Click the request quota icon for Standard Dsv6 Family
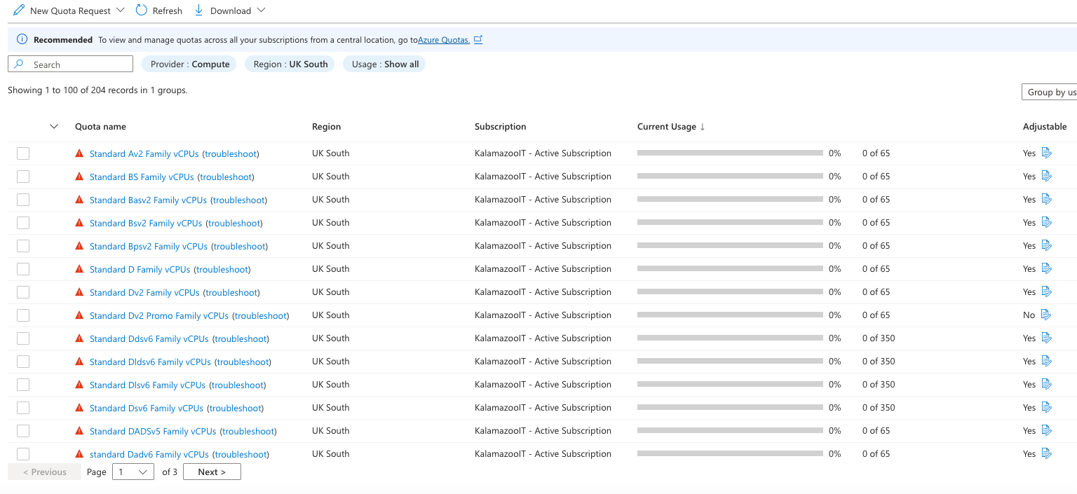The image size is (1077, 494). tap(1047, 407)
